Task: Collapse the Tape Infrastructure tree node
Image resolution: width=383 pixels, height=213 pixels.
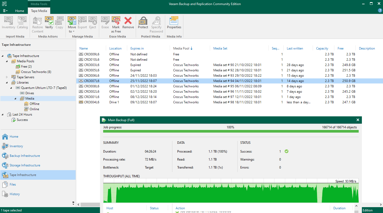Action: click(x=3, y=56)
